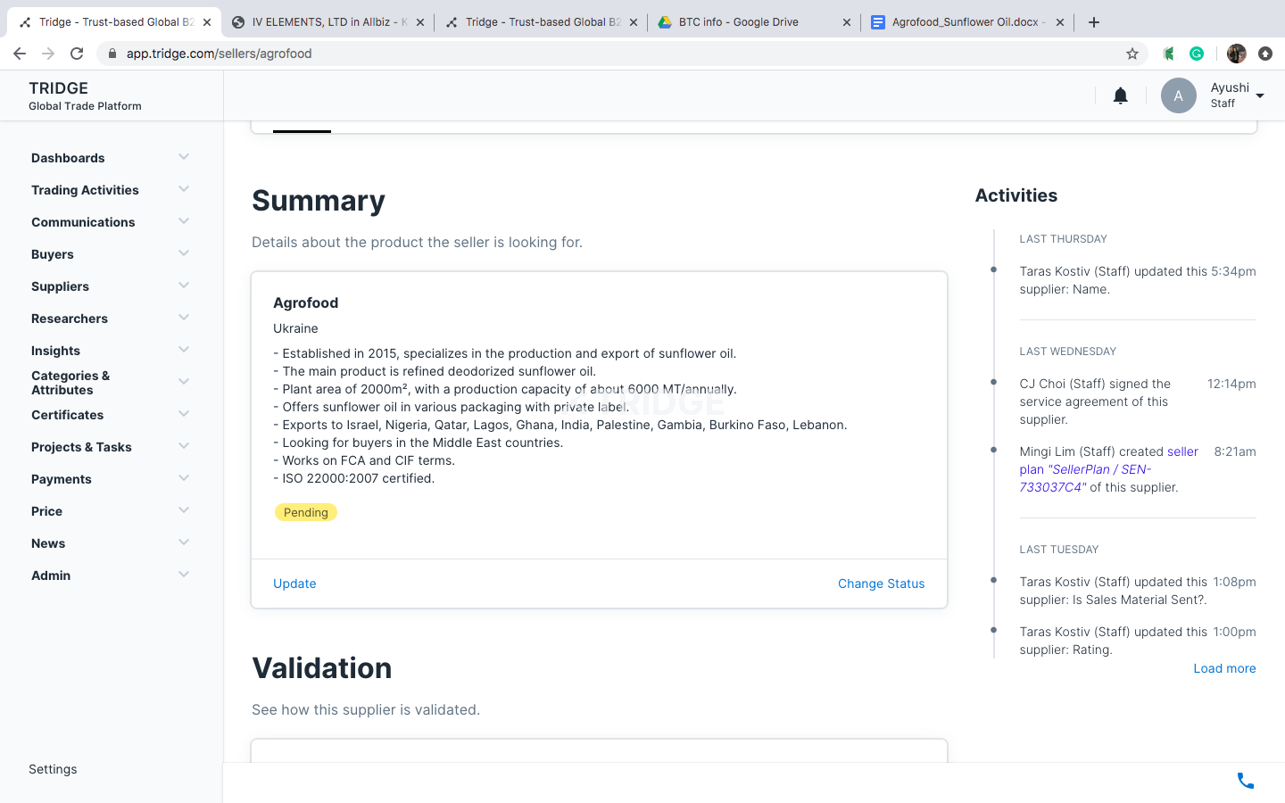This screenshot has height=803, width=1285.
Task: Click the notifications bell icon
Action: 1120,95
